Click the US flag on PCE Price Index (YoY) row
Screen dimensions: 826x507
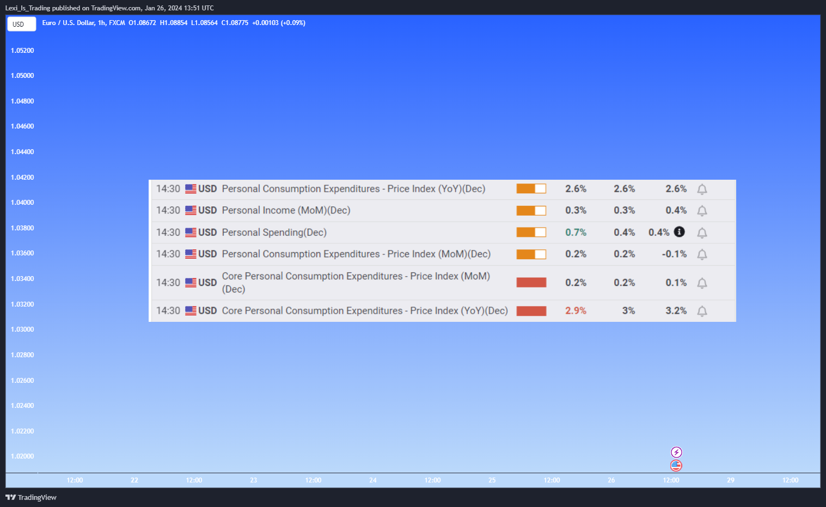191,189
